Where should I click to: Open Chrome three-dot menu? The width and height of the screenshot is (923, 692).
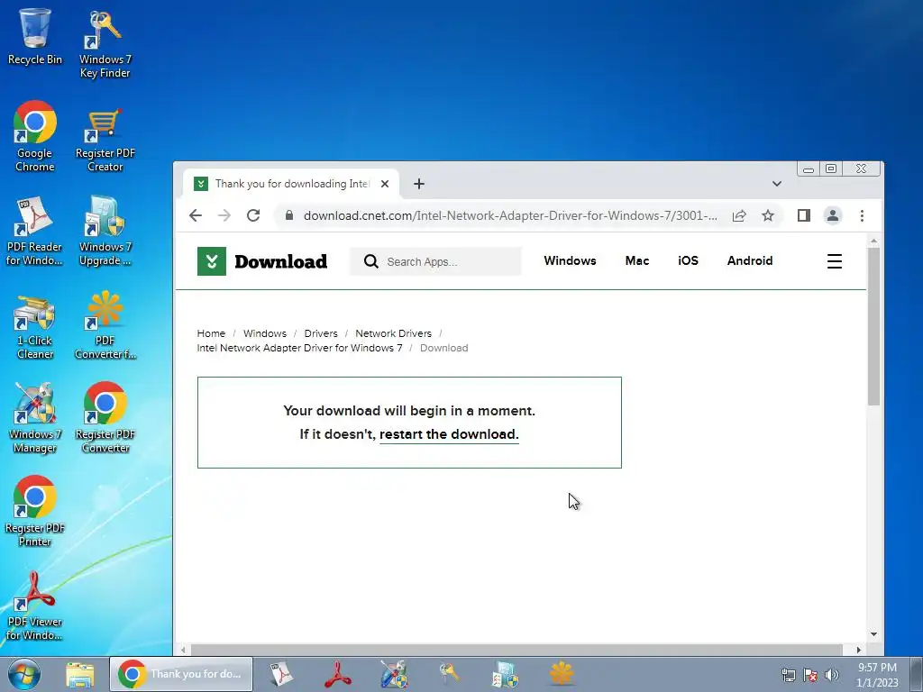862,215
